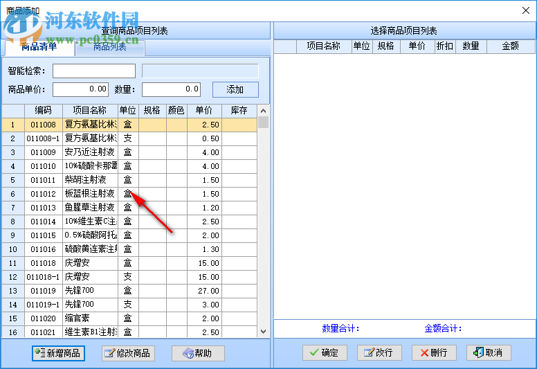Click the scrollbar thumb of the product list

click(x=264, y=123)
